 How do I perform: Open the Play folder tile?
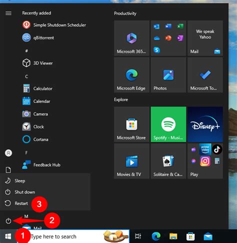(x=205, y=161)
